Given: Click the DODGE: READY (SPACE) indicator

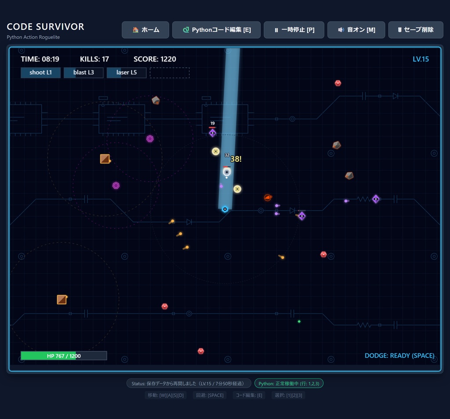Looking at the screenshot, I should pyautogui.click(x=399, y=356).
